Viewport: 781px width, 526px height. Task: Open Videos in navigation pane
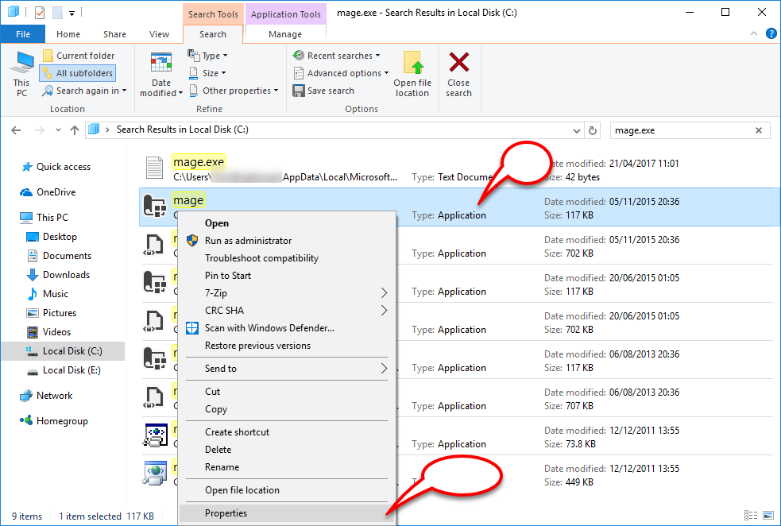coord(48,332)
